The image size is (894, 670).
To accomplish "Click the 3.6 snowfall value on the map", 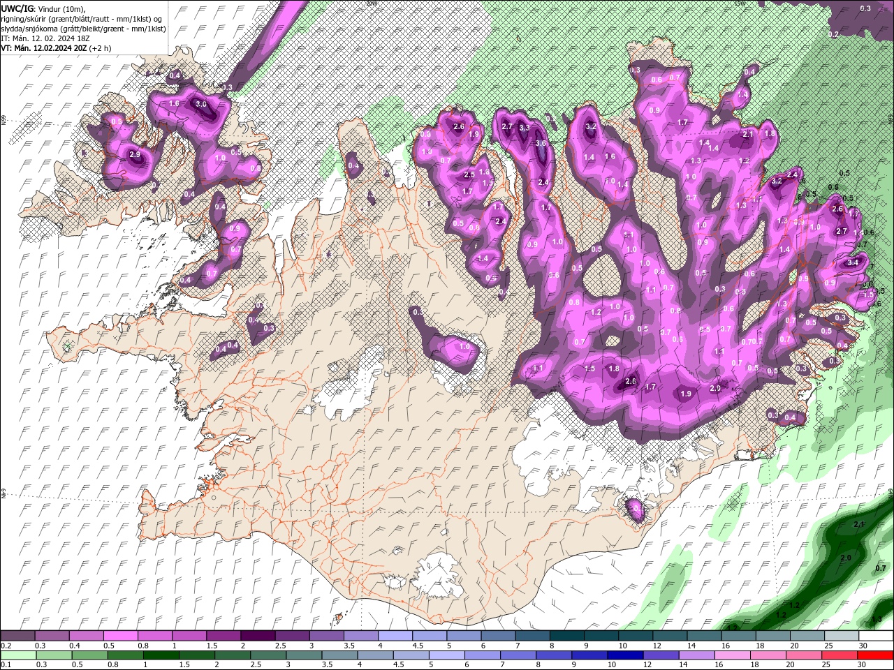I will (541, 143).
